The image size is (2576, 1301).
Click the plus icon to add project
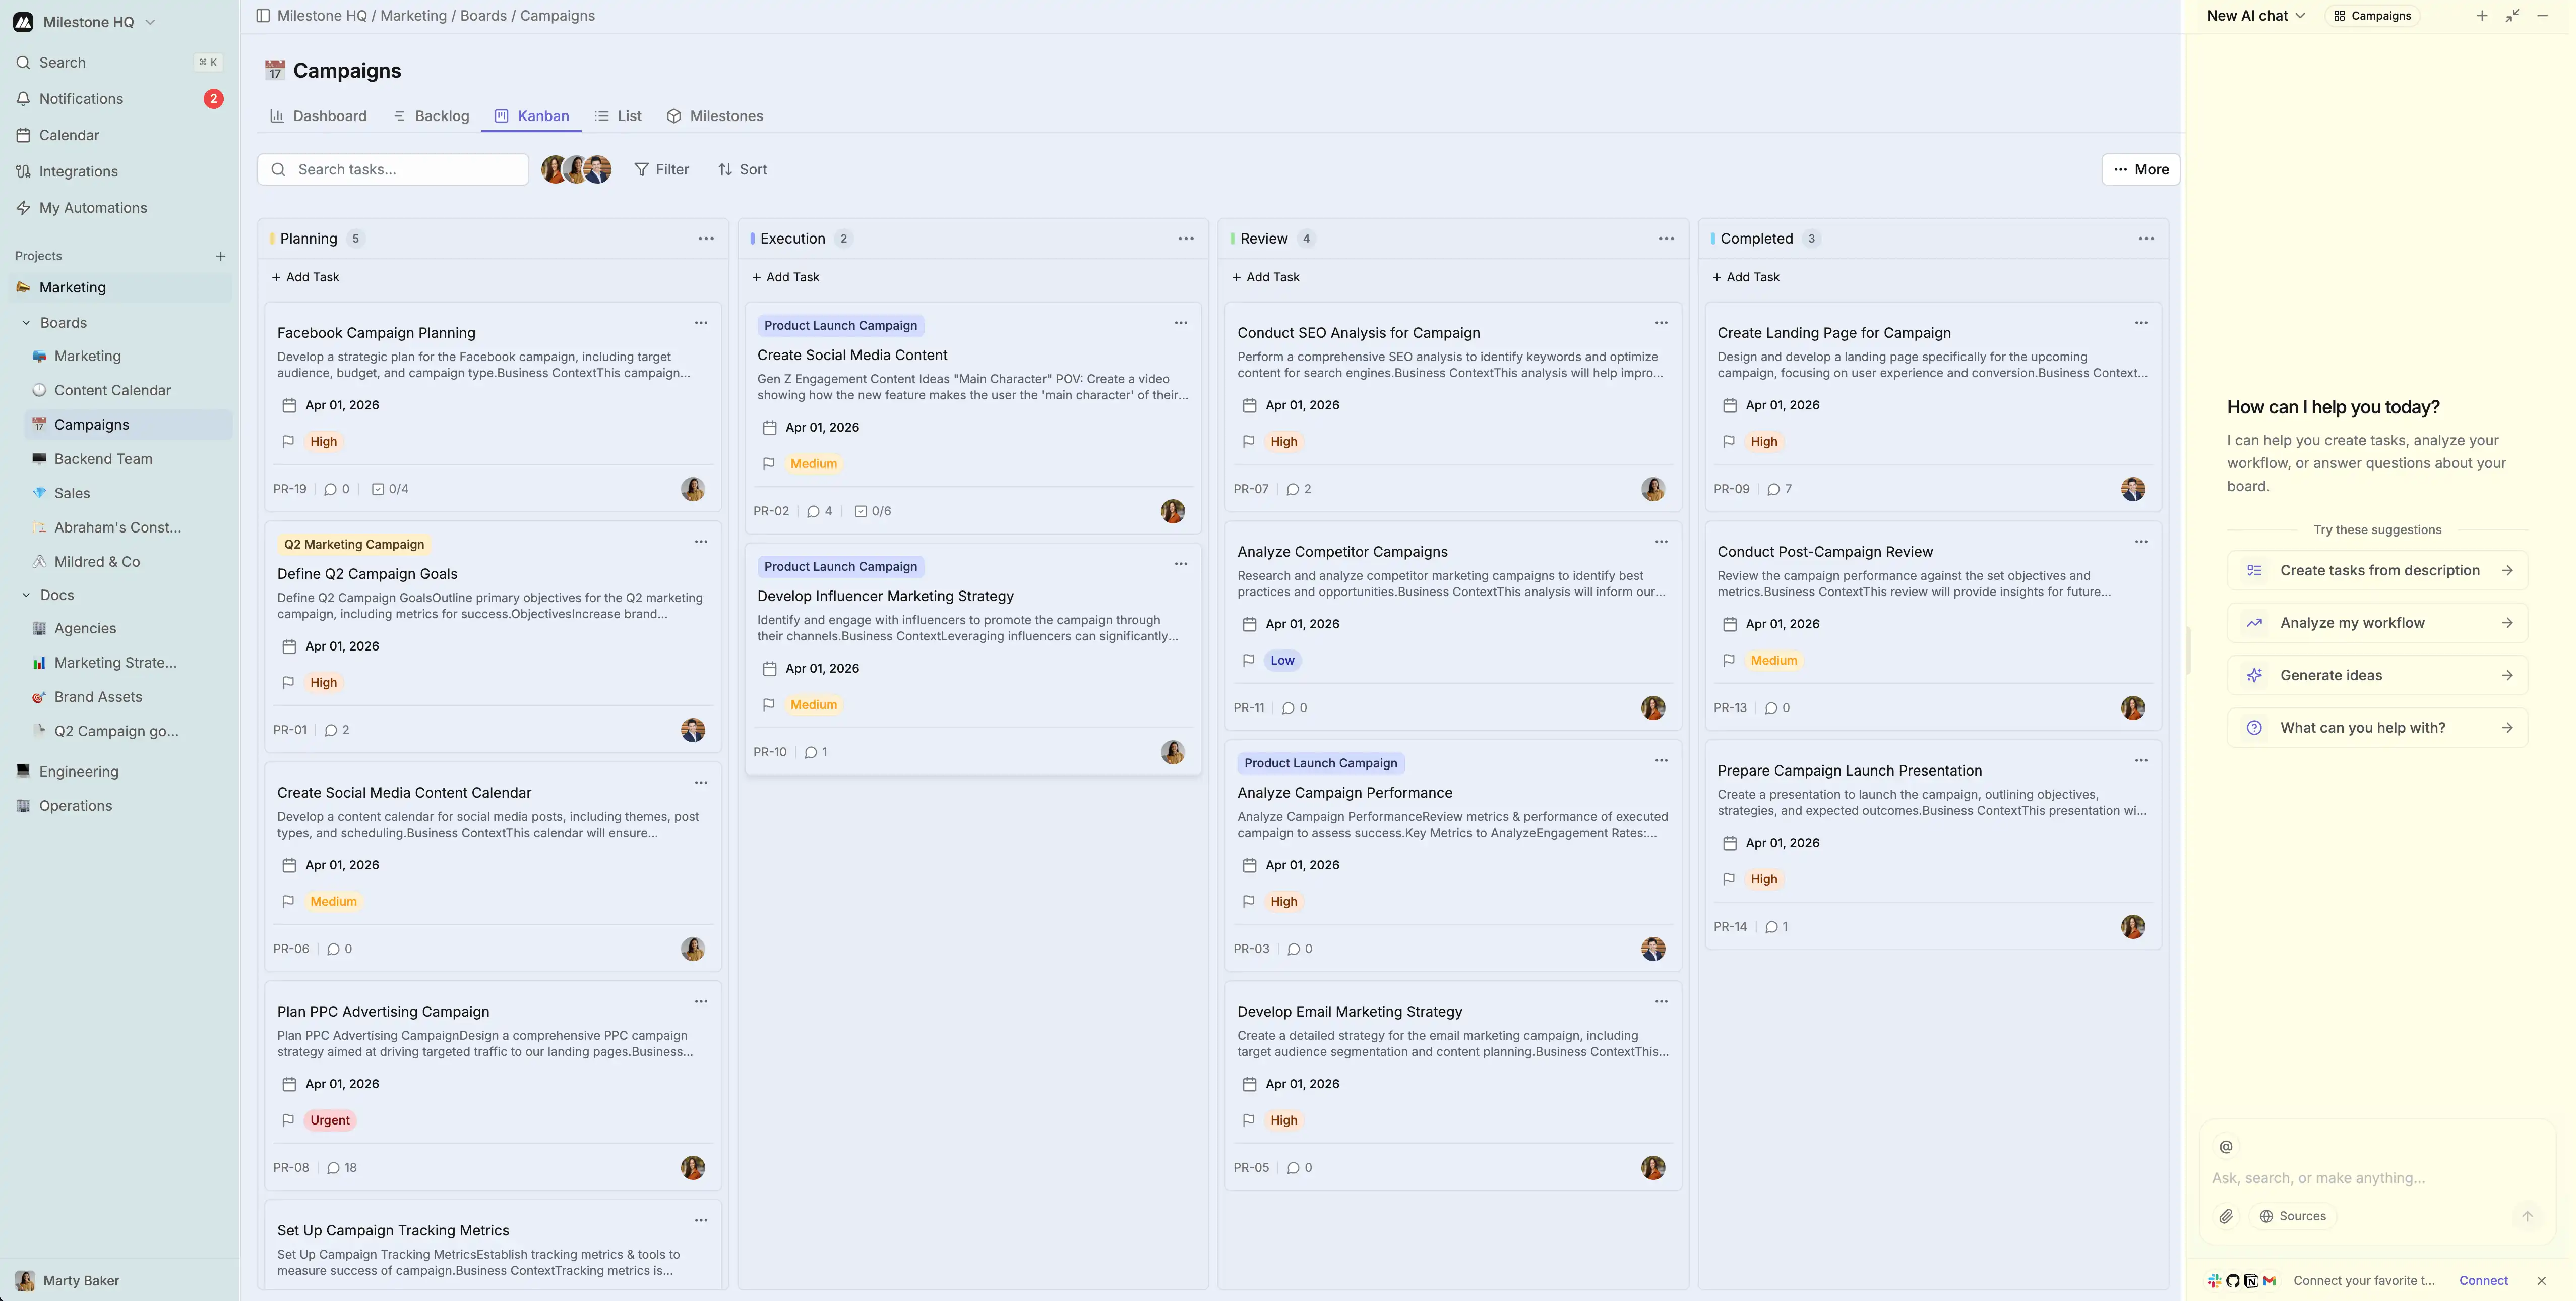(220, 256)
